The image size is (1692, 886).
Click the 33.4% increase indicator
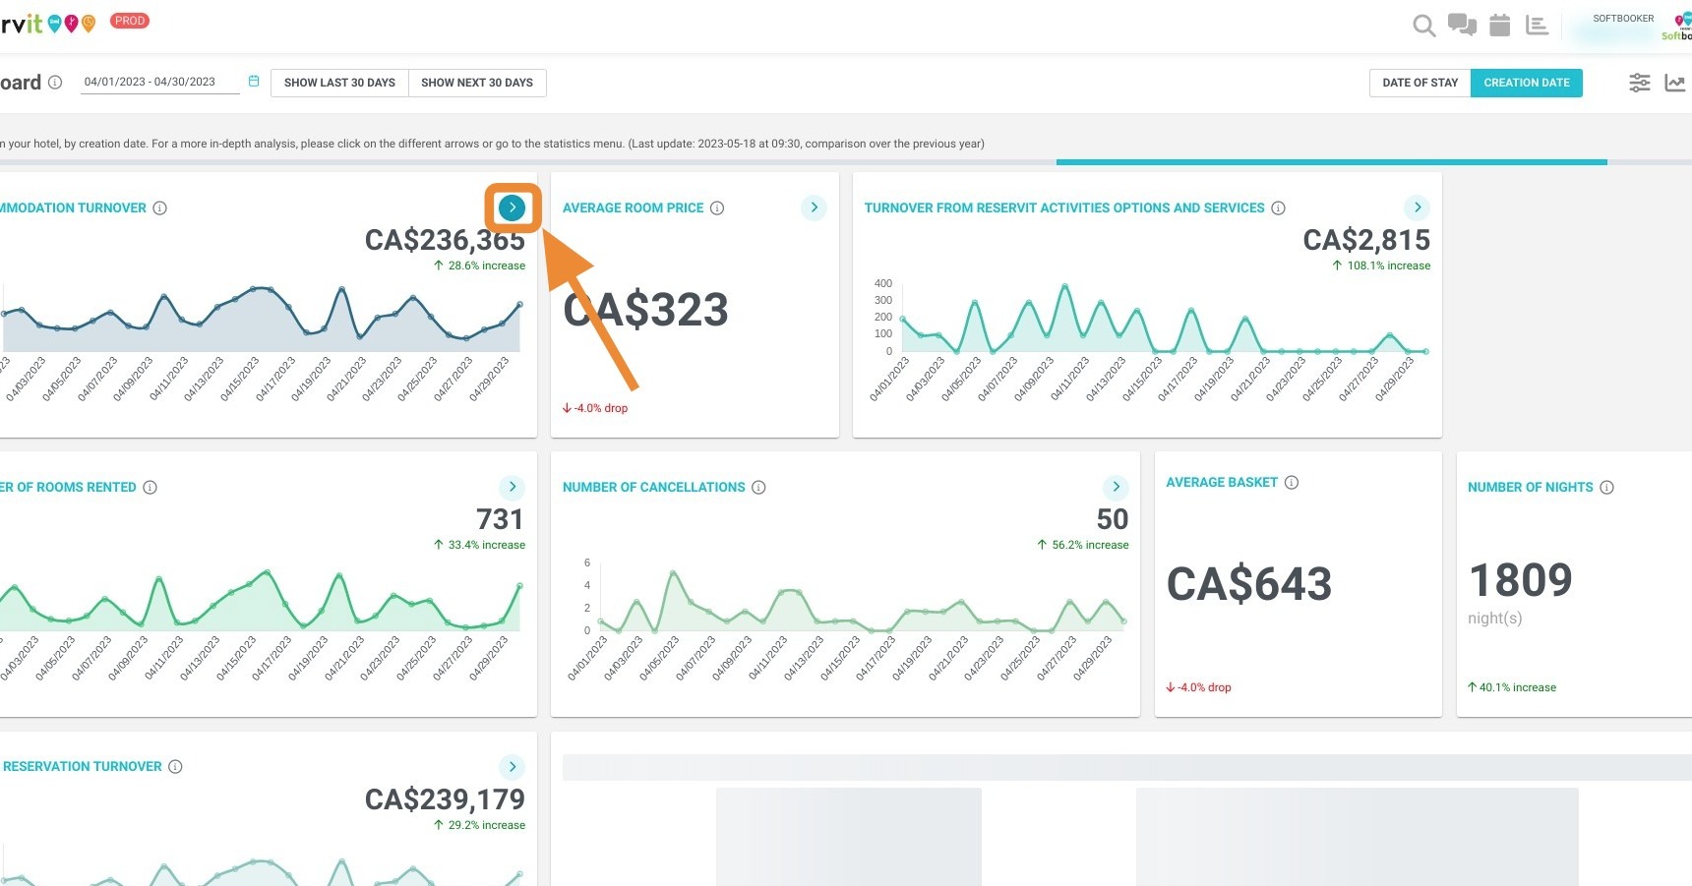(479, 545)
